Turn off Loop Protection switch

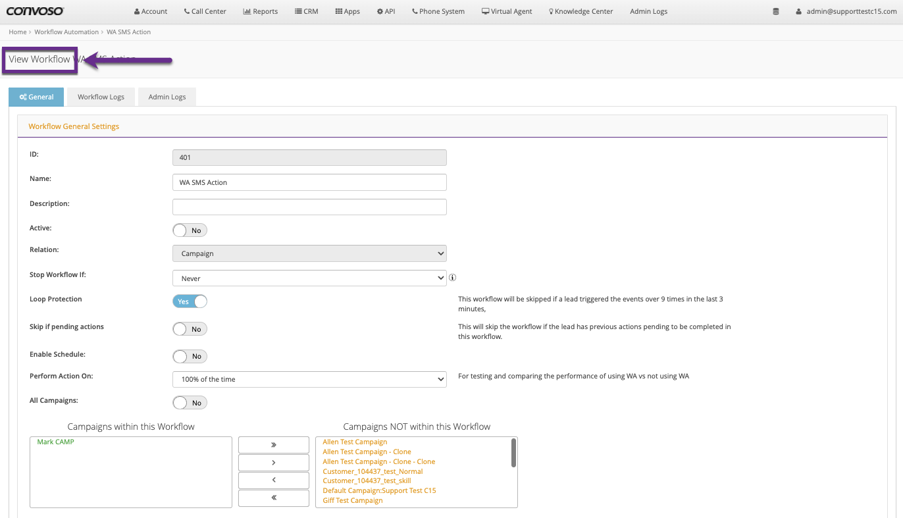(190, 301)
